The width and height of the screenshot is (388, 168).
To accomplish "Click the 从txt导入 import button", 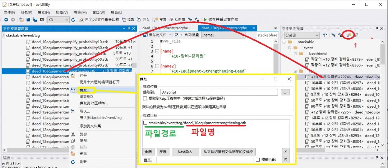I will coord(184,152).
